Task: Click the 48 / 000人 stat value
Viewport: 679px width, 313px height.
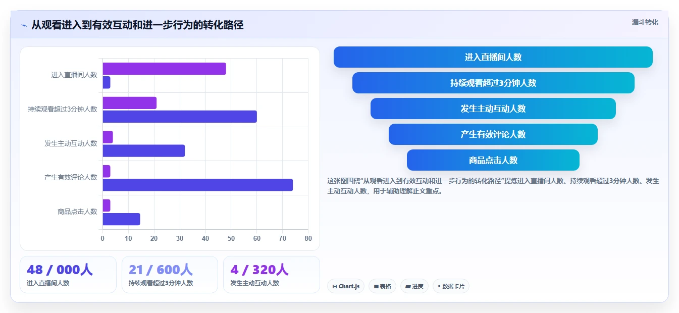Action: click(60, 270)
